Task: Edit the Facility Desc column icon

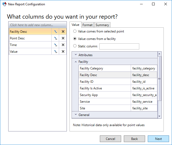Action: pyautogui.click(x=56, y=32)
